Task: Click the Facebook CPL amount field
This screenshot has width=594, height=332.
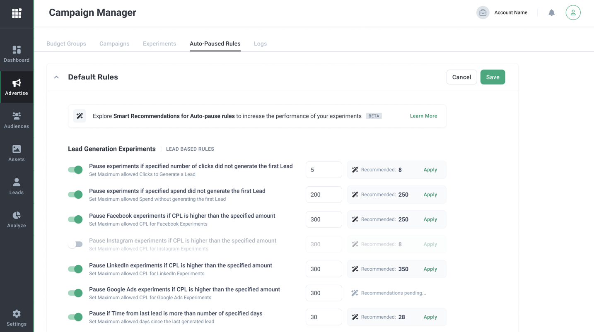Action: (324, 219)
